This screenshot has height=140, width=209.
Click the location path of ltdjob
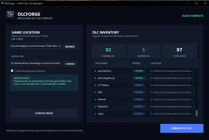(172, 114)
